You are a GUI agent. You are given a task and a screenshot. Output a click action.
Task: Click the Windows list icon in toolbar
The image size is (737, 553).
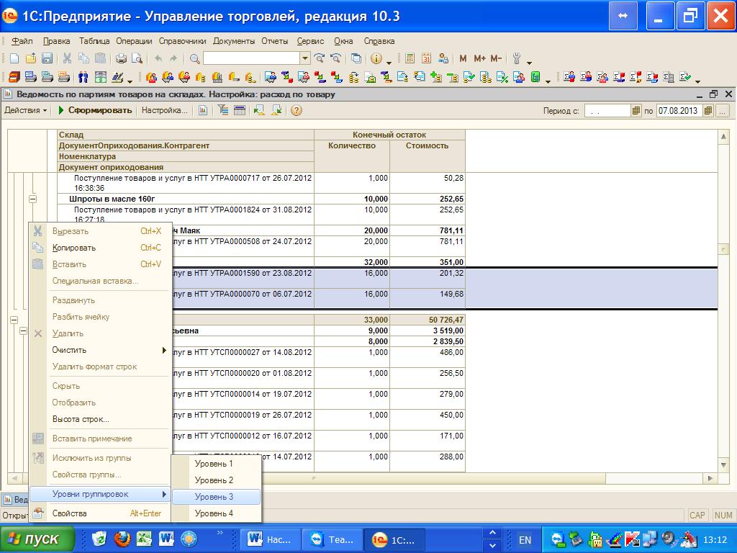pos(356,58)
